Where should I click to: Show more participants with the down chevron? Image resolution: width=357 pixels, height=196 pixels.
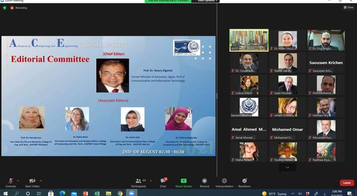point(287,167)
